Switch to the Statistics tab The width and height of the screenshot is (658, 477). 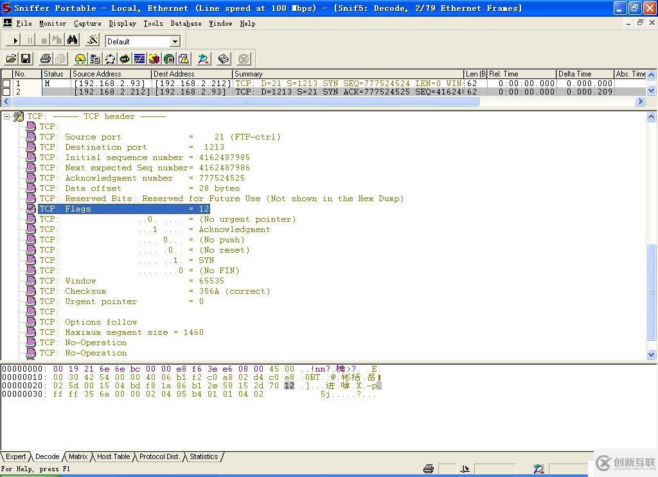coord(204,456)
